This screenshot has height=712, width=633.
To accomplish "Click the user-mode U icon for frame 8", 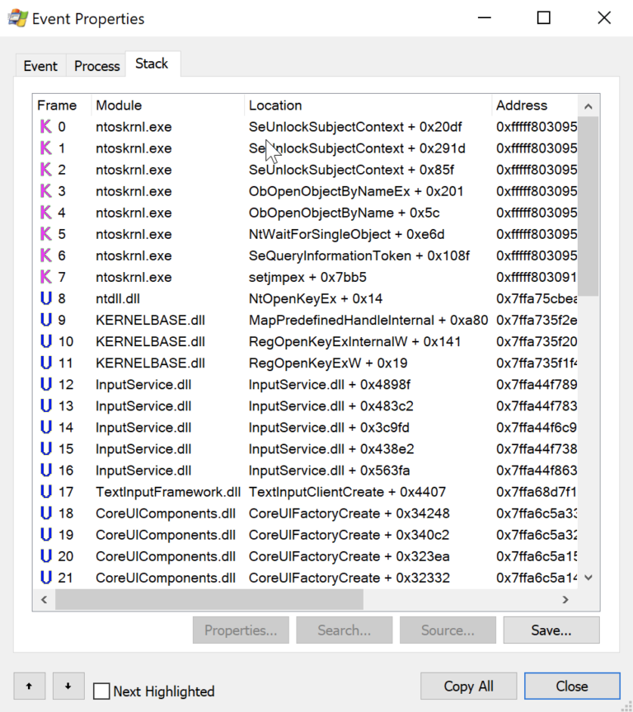I will [x=45, y=298].
